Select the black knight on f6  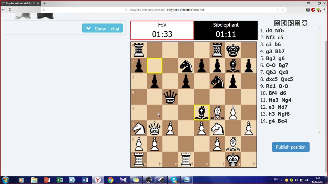[x=217, y=82]
